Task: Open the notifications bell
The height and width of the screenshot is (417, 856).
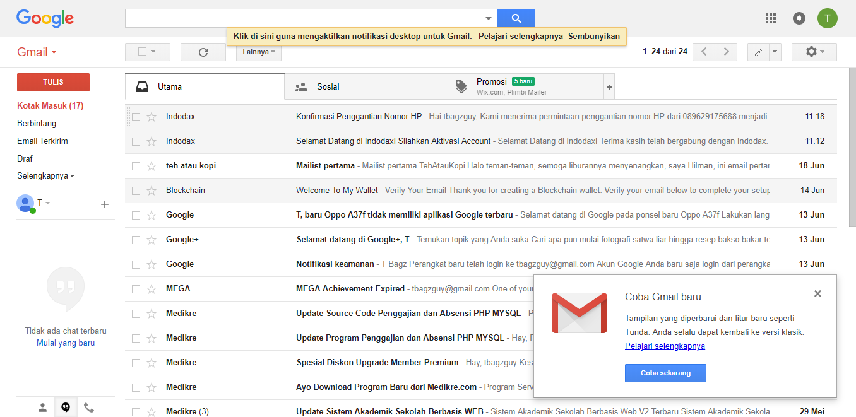Action: 799,18
